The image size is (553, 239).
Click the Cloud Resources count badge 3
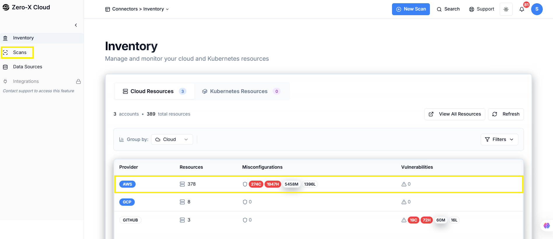[183, 91]
